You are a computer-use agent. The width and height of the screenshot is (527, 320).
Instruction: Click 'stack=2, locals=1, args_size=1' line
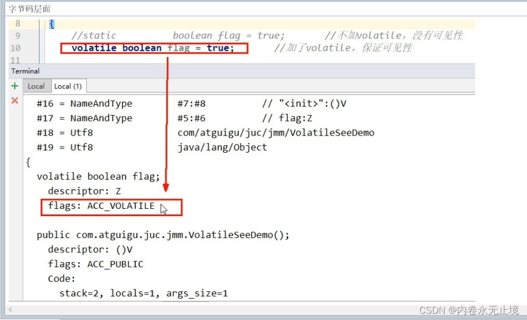tap(144, 294)
